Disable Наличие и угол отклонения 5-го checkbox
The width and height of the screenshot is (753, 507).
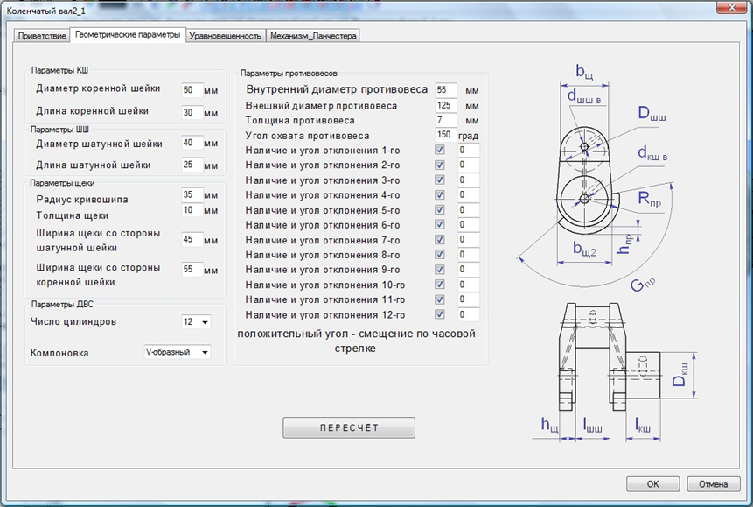click(x=439, y=210)
